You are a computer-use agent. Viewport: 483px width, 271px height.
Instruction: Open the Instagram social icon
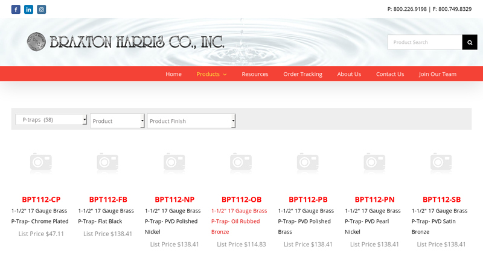41,10
